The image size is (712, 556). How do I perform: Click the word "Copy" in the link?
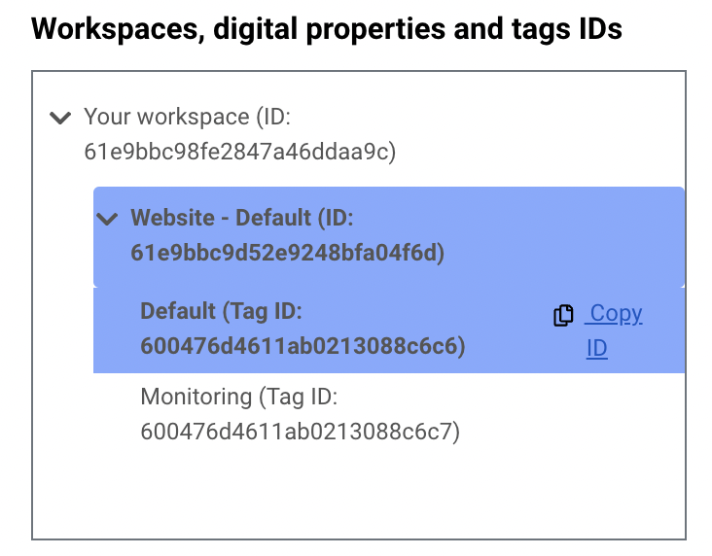(616, 314)
